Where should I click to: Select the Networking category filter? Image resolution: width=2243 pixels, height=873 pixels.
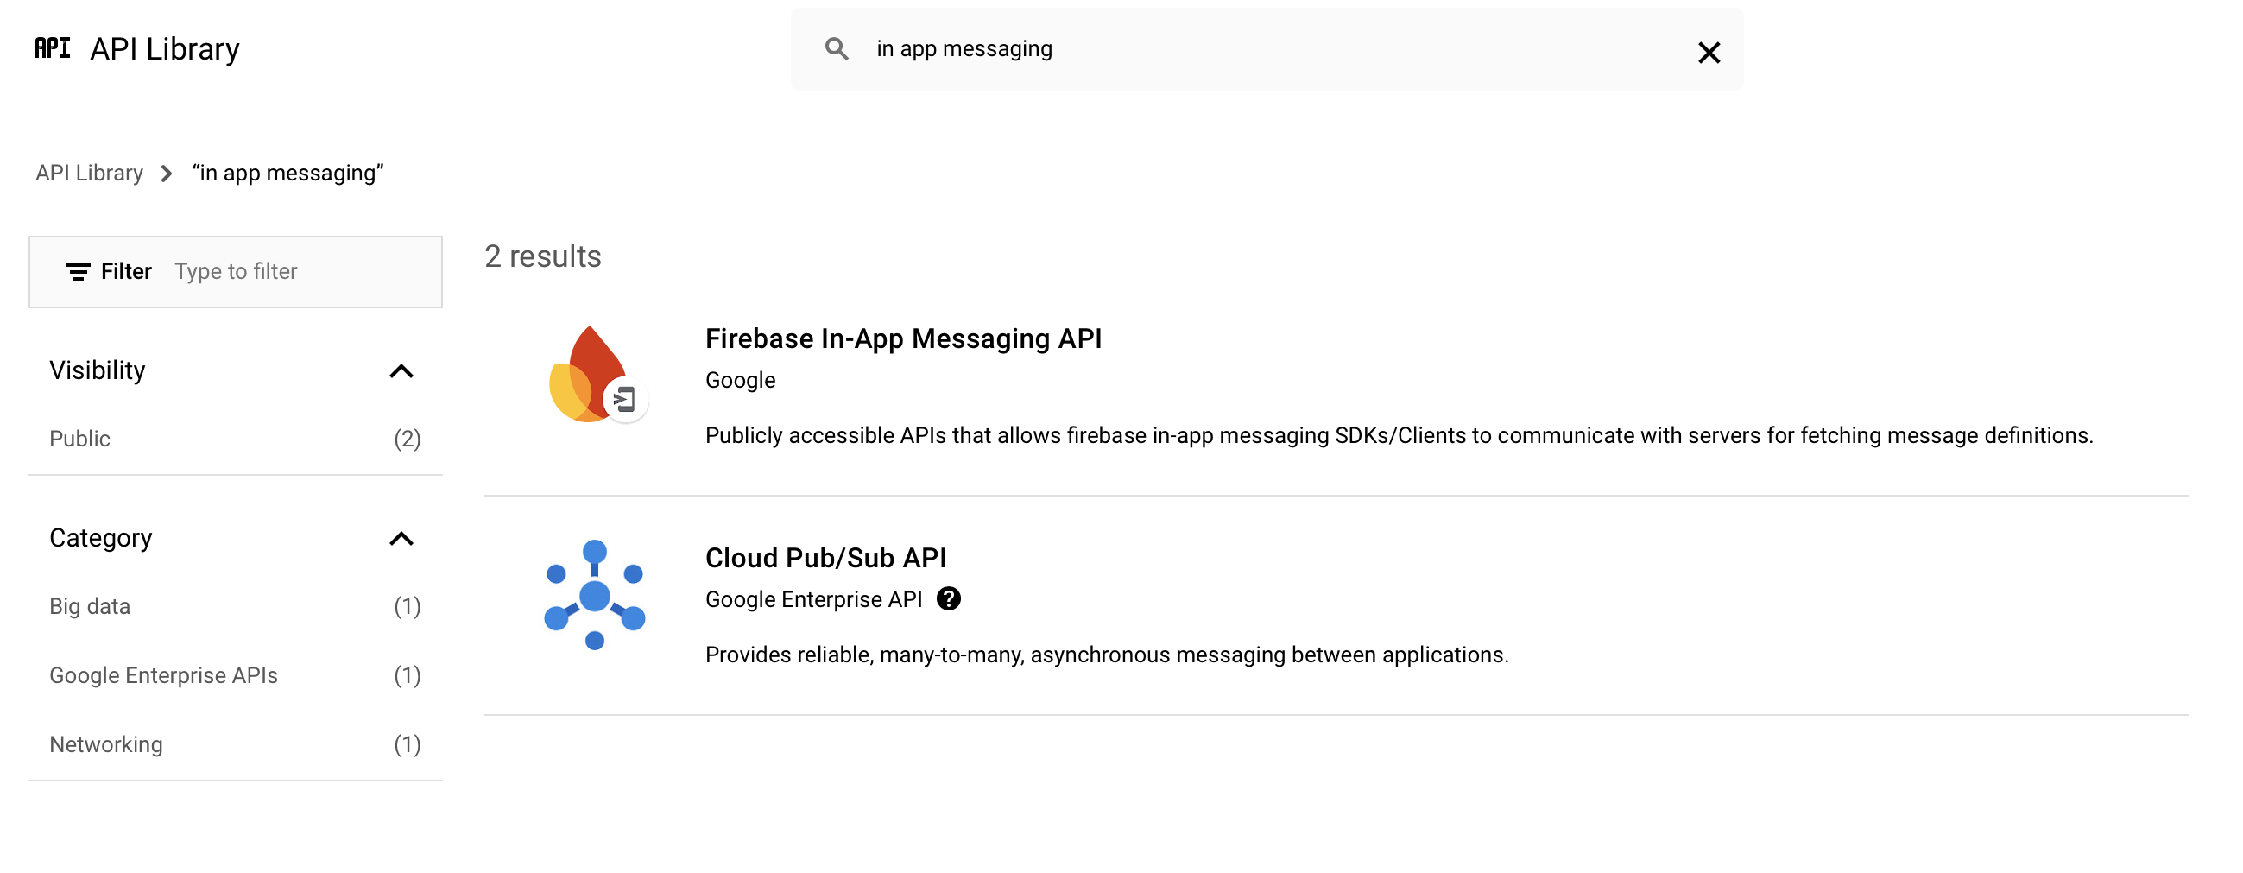tap(106, 744)
